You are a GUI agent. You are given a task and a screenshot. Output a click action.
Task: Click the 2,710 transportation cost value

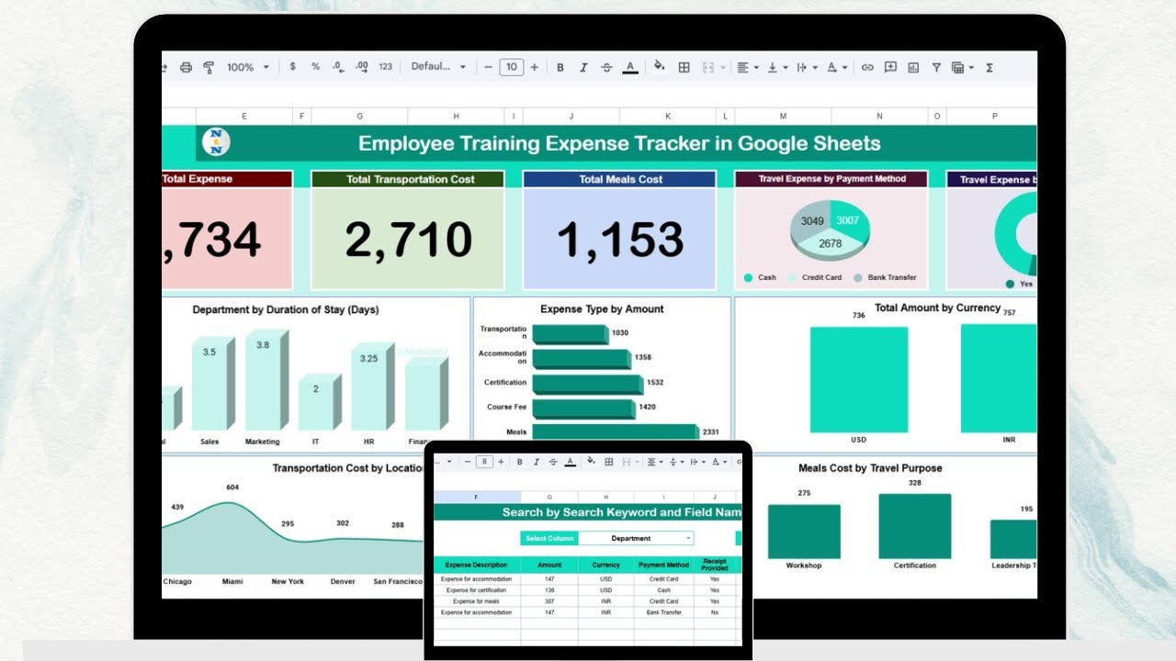pyautogui.click(x=408, y=240)
